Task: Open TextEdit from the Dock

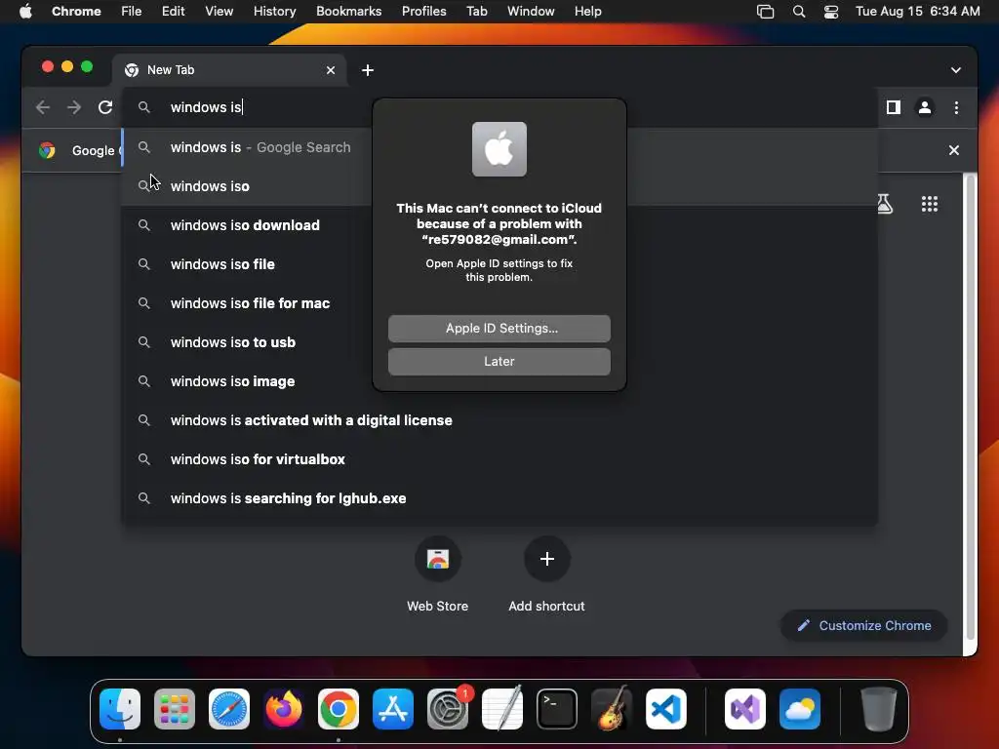Action: tap(502, 709)
